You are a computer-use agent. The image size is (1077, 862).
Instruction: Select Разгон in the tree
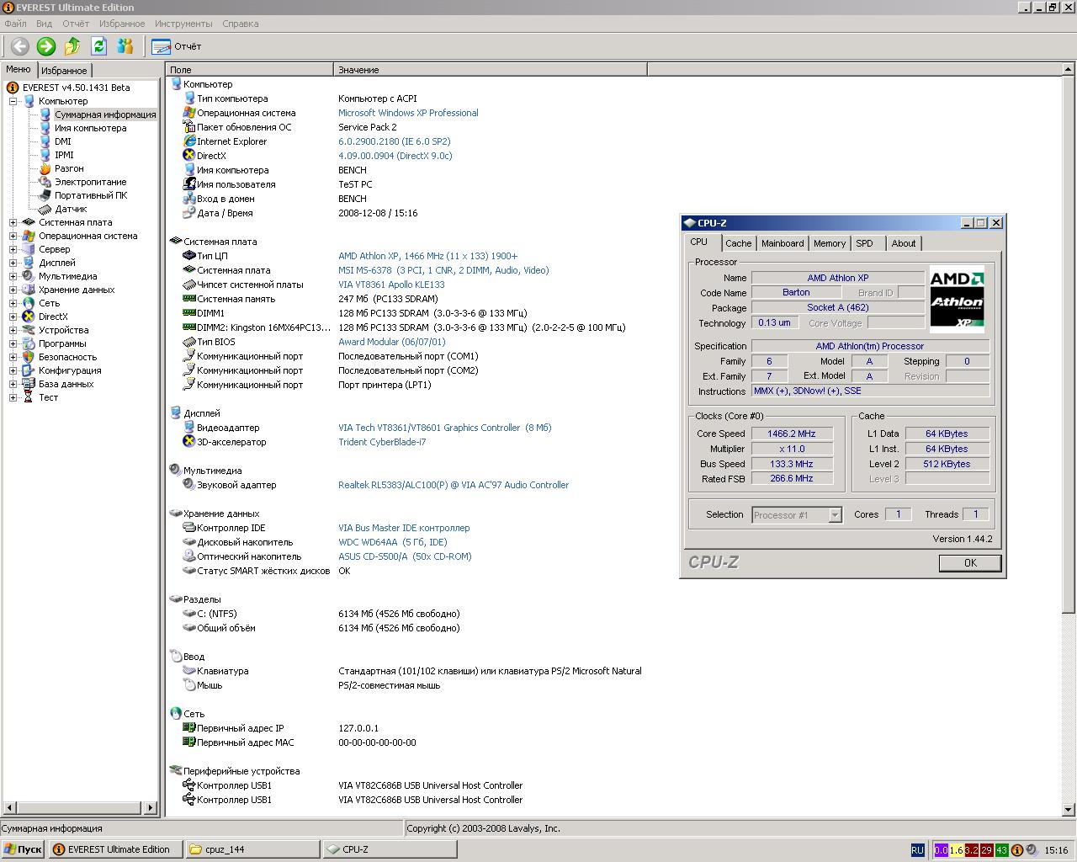pyautogui.click(x=69, y=168)
